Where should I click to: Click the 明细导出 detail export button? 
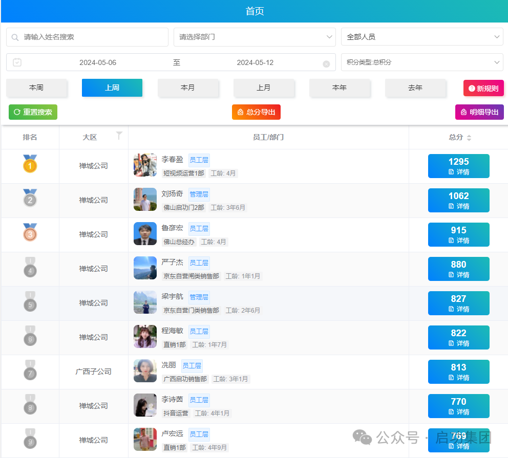tap(479, 112)
